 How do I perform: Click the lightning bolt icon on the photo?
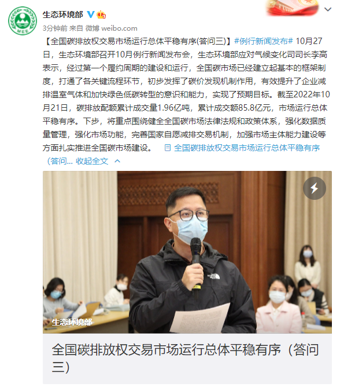[315, 188]
